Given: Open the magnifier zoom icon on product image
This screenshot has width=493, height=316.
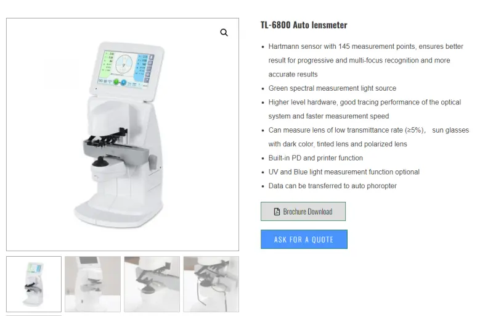Looking at the screenshot, I should click(224, 33).
